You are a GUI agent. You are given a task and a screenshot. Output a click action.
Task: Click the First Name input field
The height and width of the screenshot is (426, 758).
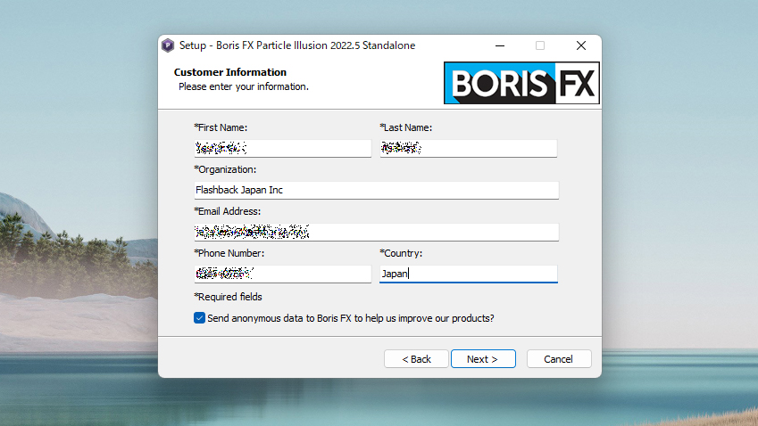click(x=283, y=148)
